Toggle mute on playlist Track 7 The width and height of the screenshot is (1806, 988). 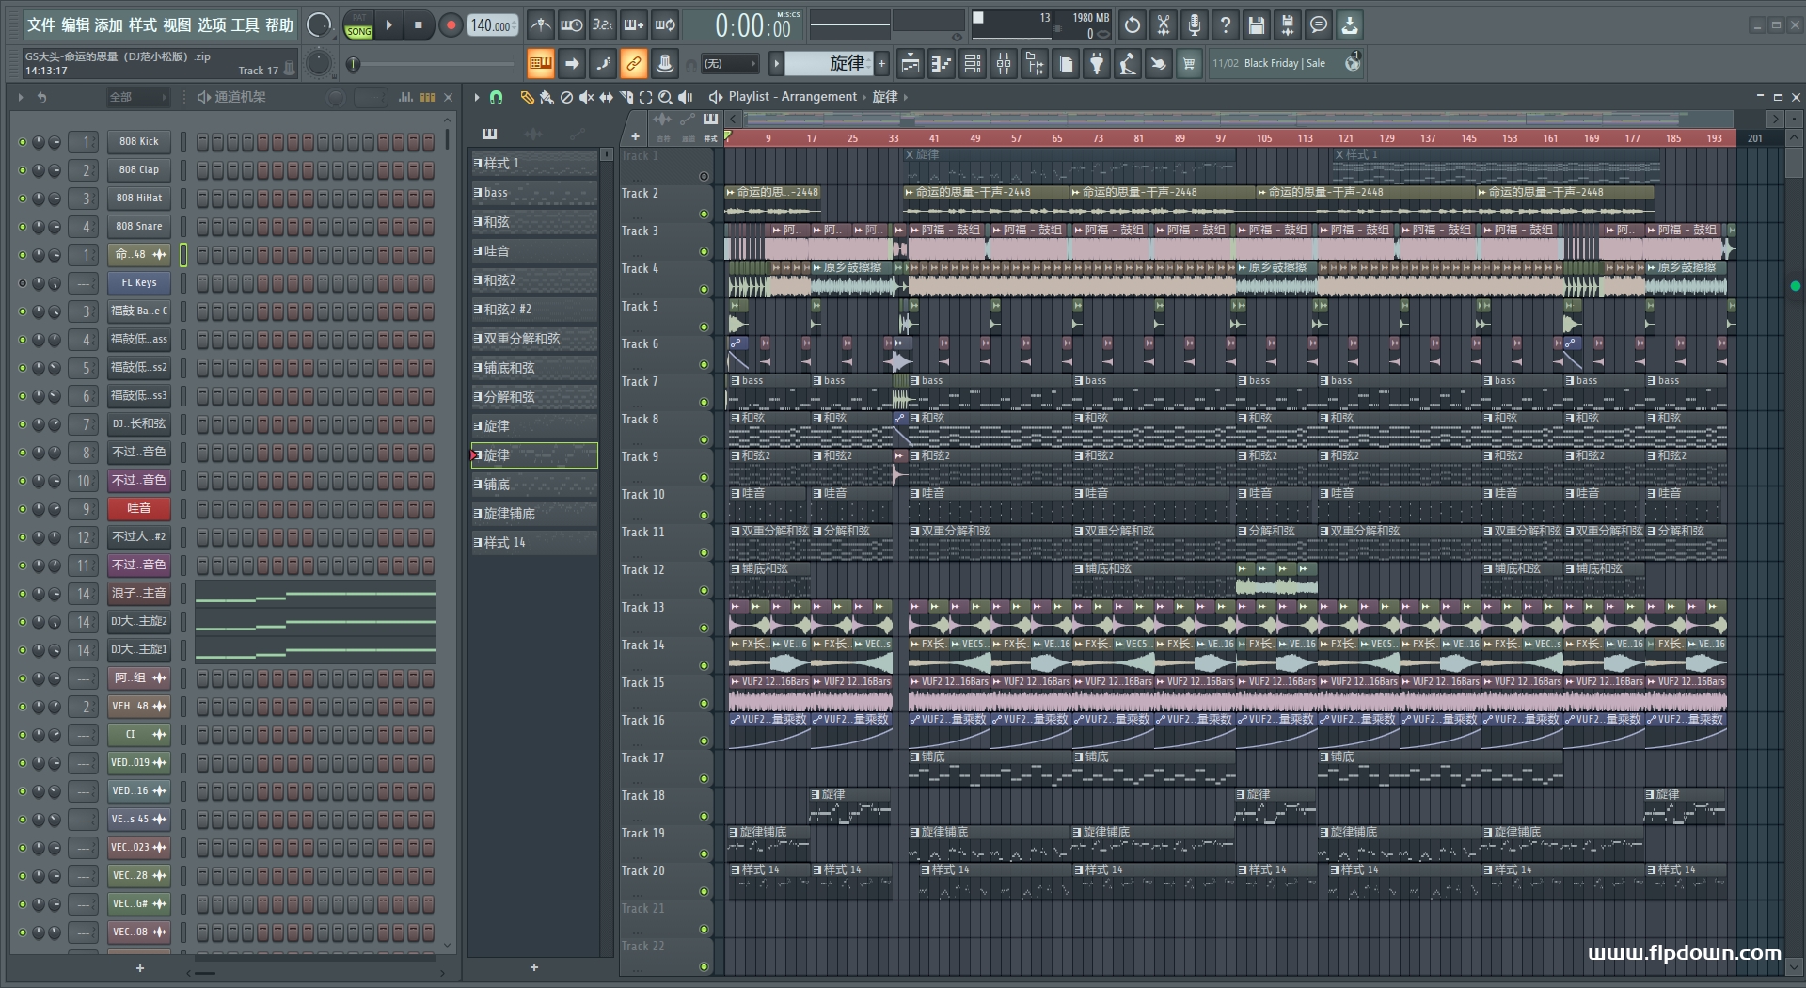click(704, 402)
